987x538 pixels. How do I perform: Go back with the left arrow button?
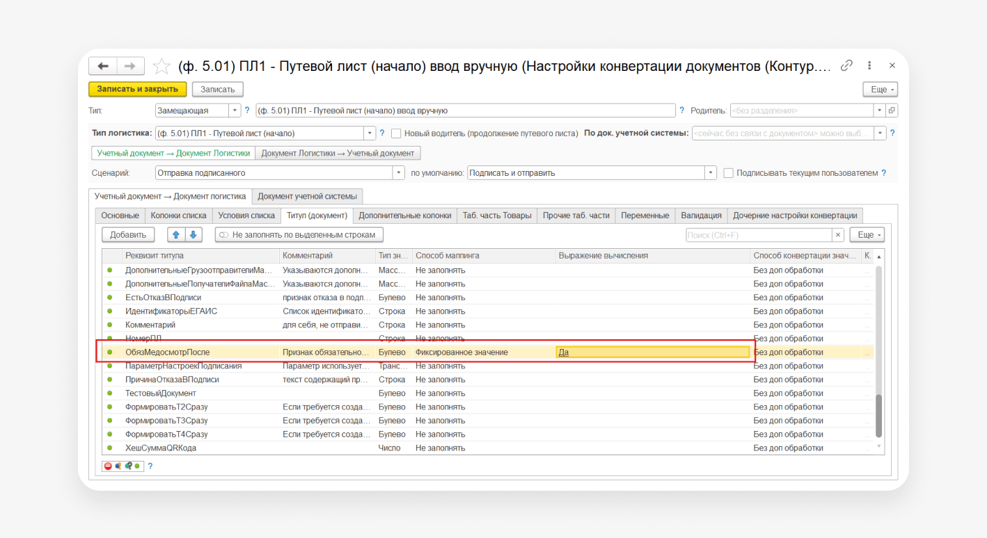tap(103, 66)
